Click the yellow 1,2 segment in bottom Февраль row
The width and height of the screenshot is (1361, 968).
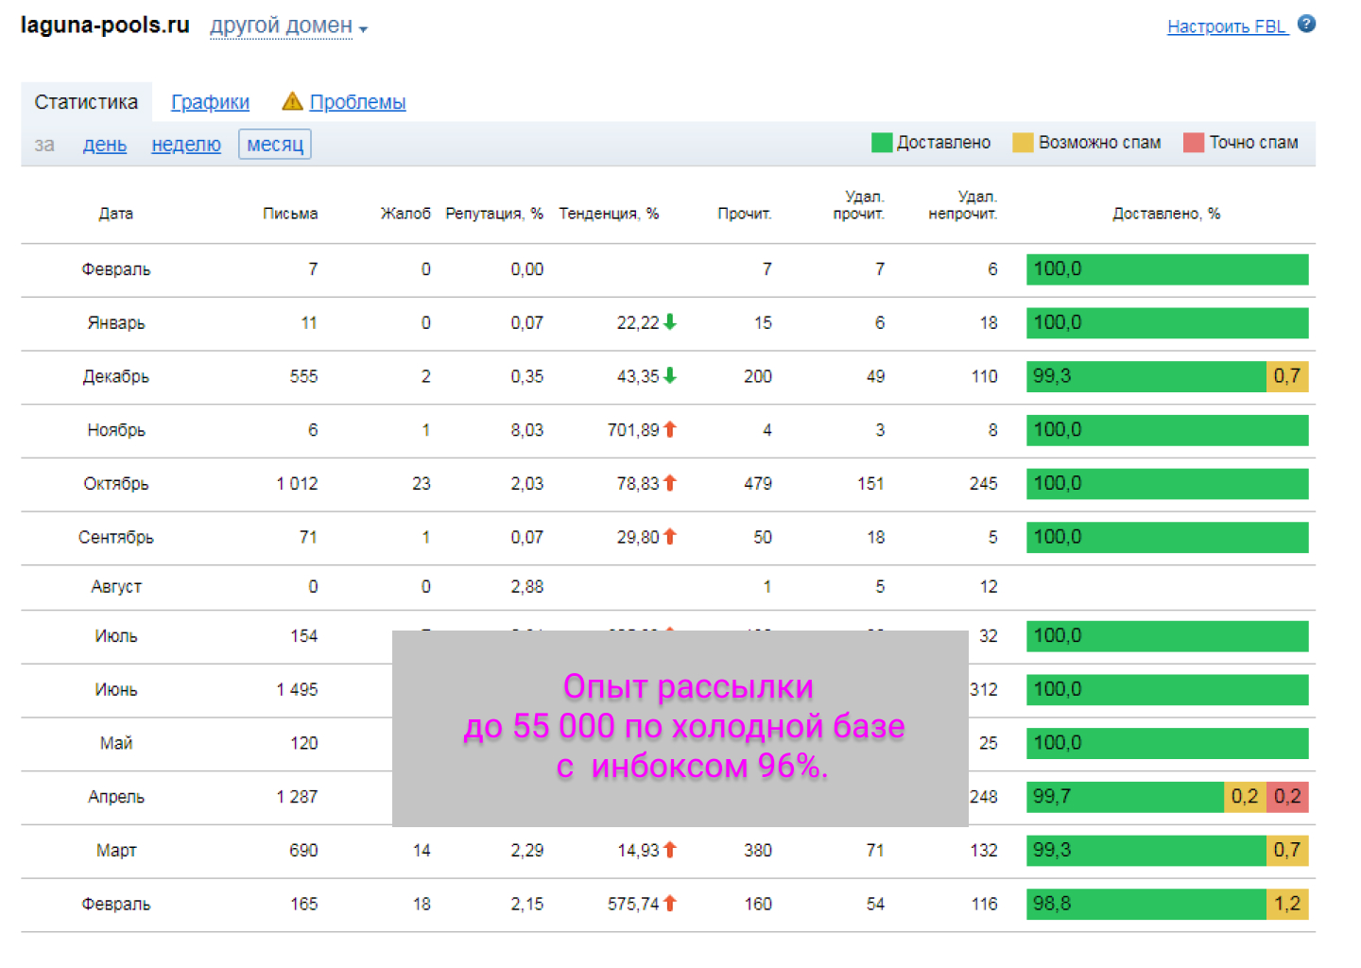coord(1287,904)
